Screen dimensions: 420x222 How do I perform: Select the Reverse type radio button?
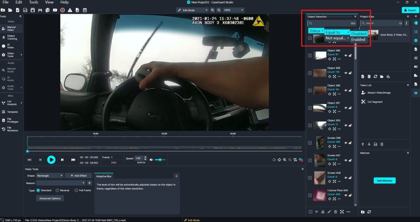coord(57,190)
